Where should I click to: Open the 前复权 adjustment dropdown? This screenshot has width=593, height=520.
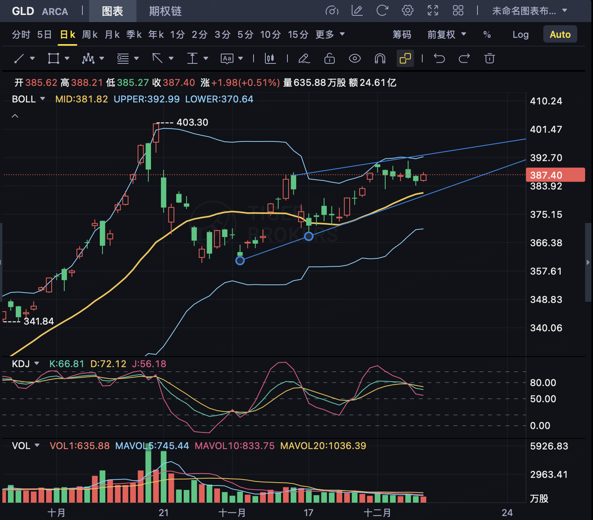[x=447, y=35]
